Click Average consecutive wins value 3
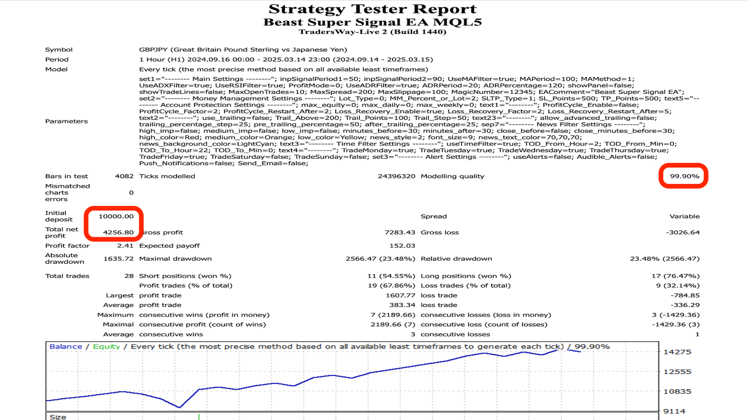The height and width of the screenshot is (420, 747). point(413,334)
